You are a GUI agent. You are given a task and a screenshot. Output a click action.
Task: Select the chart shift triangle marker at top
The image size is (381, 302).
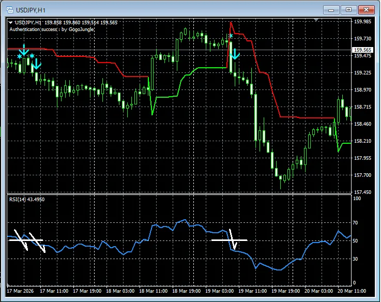coord(316,20)
